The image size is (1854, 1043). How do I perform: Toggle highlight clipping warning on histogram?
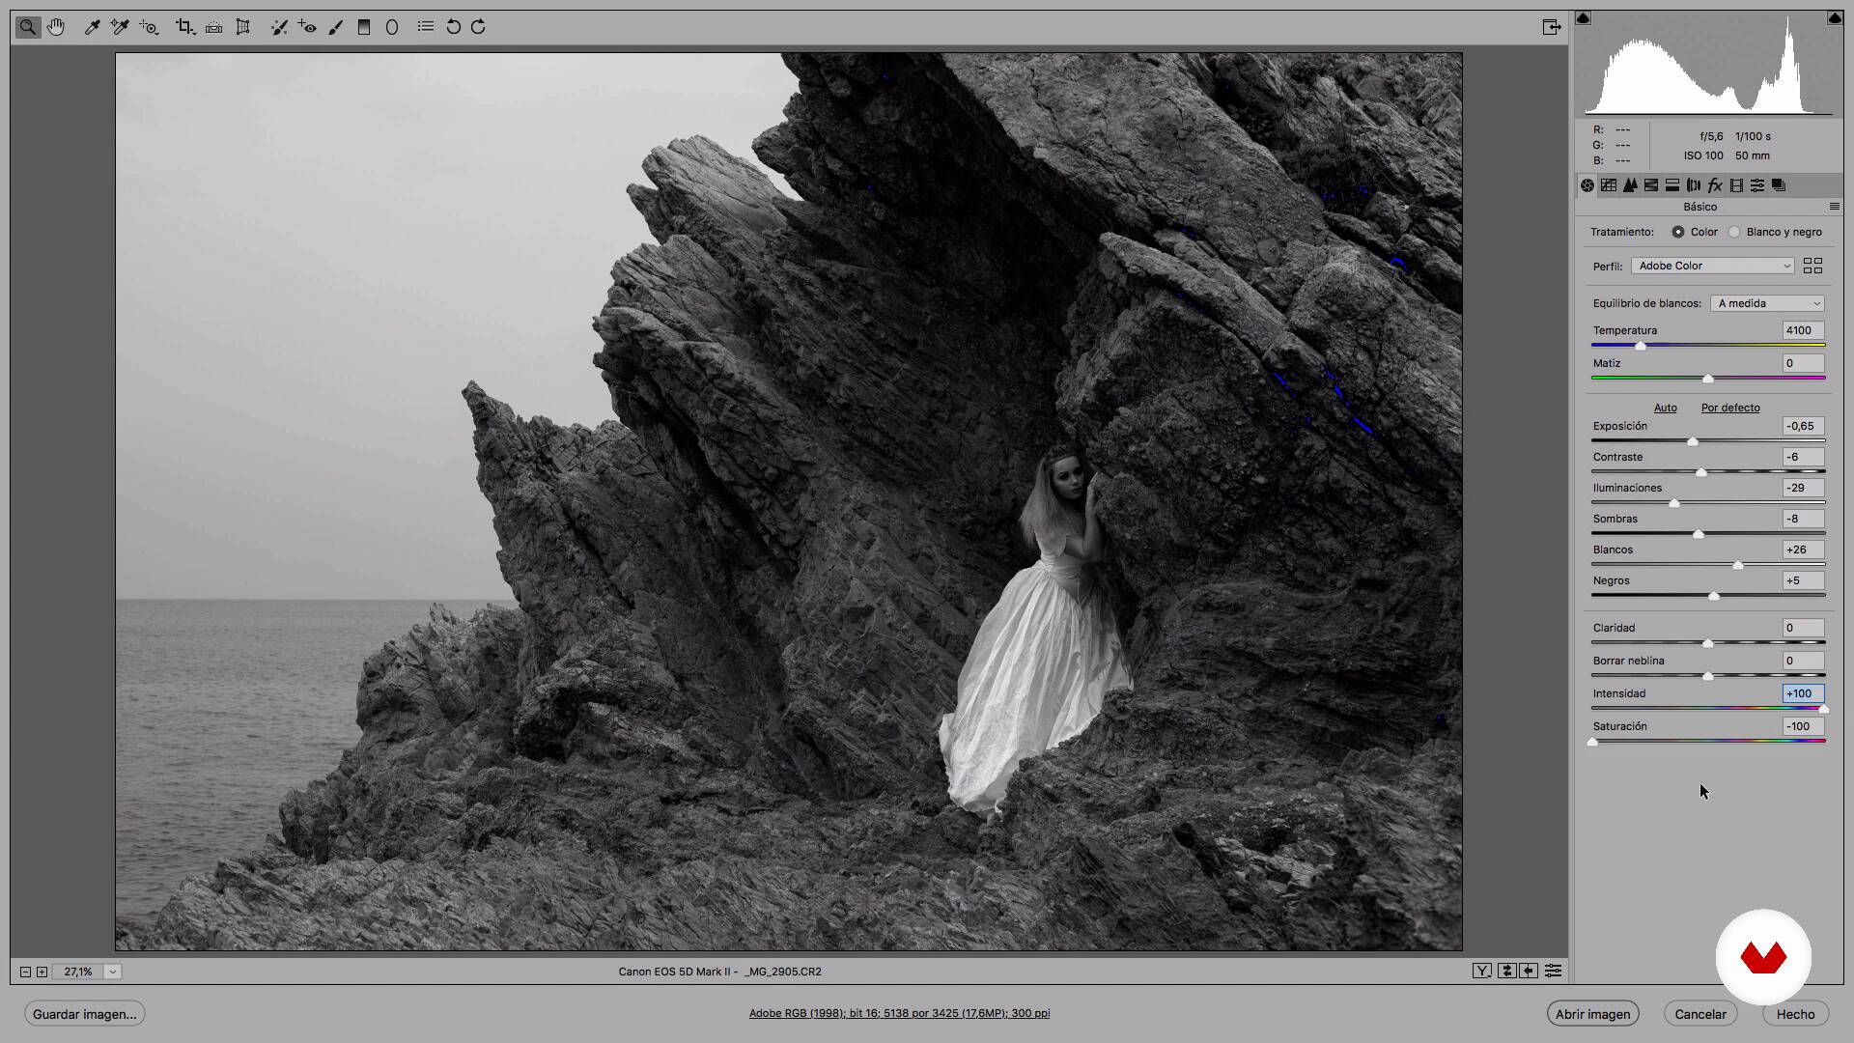(1835, 17)
